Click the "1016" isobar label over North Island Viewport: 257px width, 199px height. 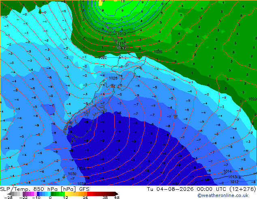[121, 43]
